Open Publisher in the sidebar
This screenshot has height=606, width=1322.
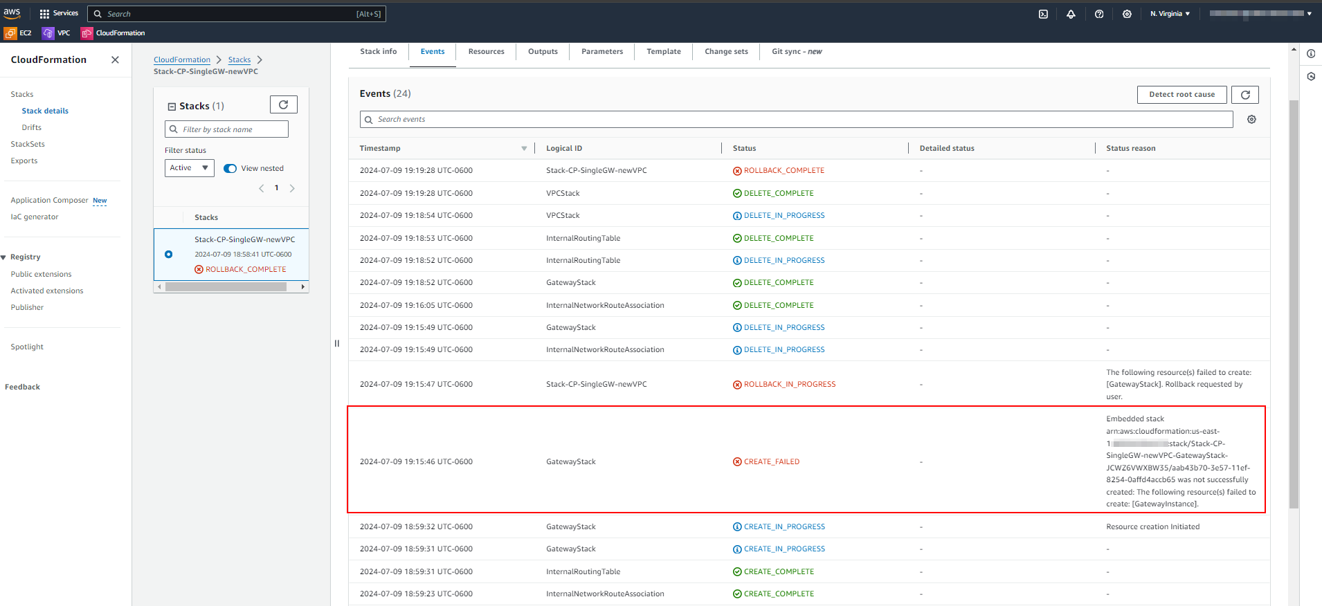[27, 308]
